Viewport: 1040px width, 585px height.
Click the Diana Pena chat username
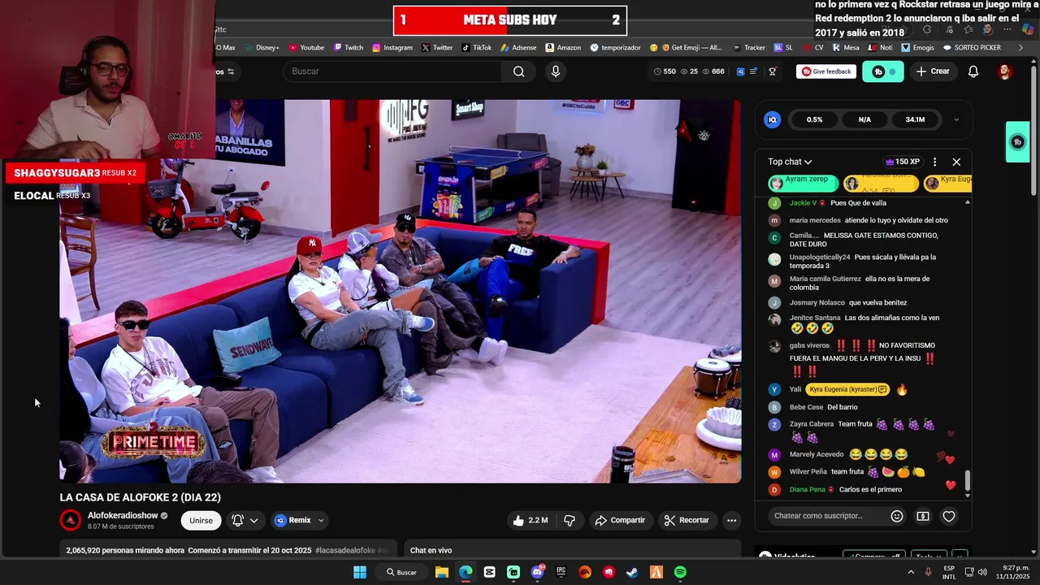click(807, 490)
